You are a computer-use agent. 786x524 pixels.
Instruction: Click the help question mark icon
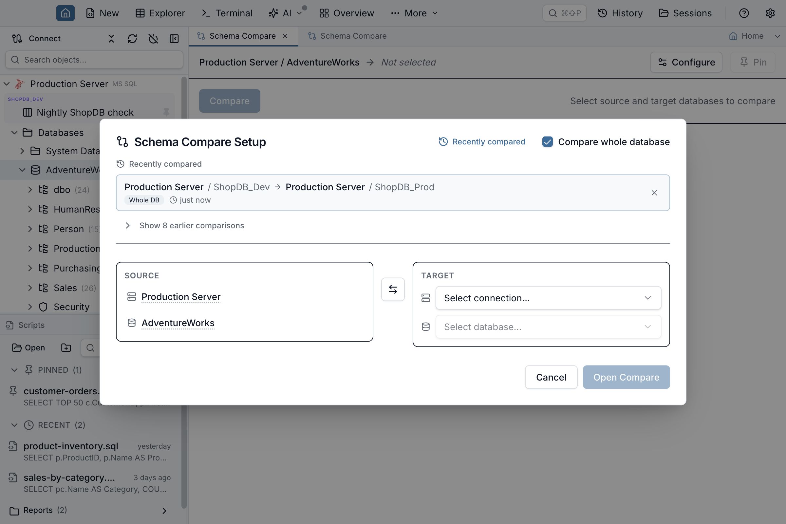743,13
